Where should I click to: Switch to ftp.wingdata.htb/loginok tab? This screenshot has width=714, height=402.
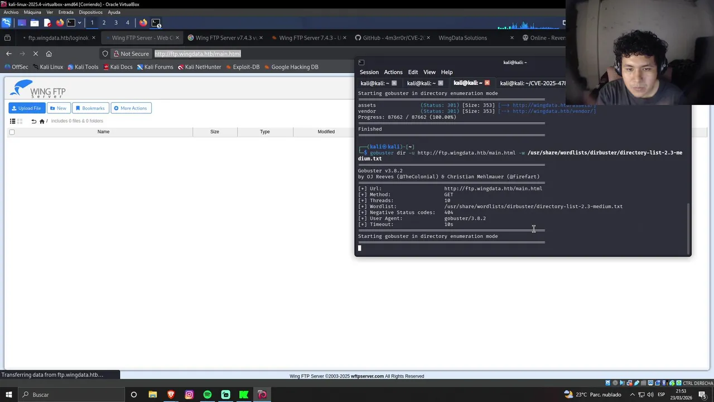pyautogui.click(x=58, y=38)
